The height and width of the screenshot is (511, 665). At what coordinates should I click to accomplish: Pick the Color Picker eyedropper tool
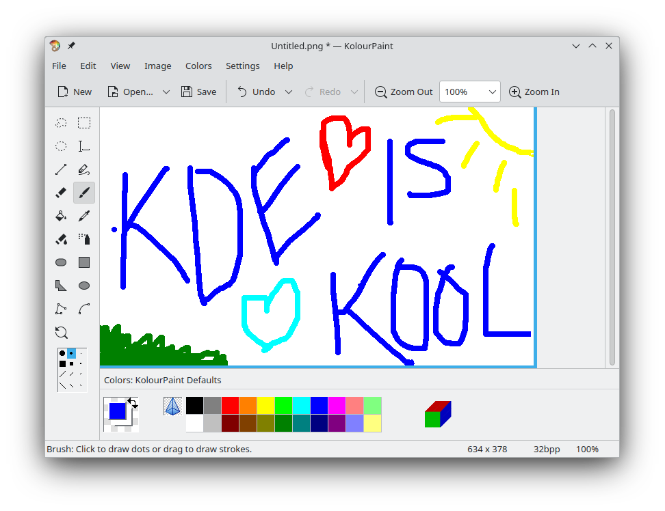84,216
